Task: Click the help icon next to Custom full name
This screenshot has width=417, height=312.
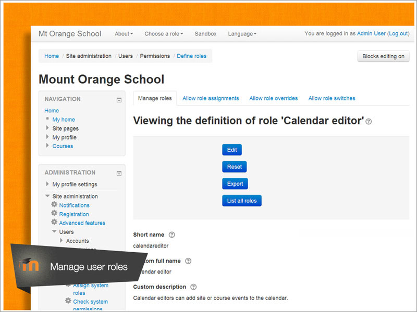Action: [188, 261]
